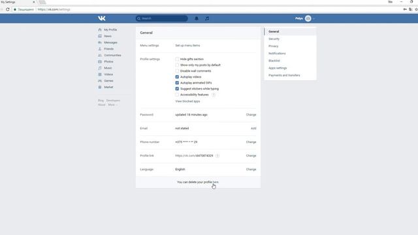418x235 pixels.
Task: Click Set up menu items link
Action: (x=187, y=46)
